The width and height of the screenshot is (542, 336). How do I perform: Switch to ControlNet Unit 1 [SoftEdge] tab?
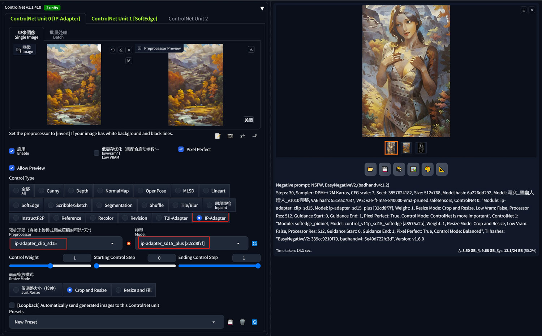click(x=124, y=18)
